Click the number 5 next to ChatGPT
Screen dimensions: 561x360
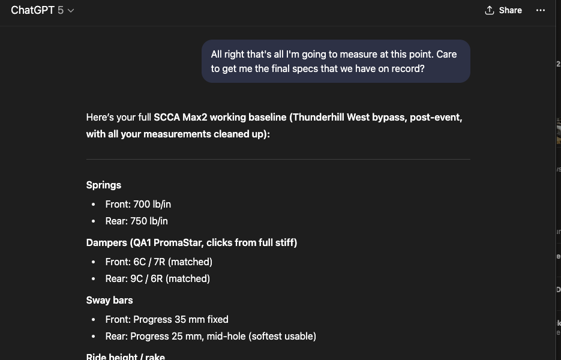coord(61,10)
